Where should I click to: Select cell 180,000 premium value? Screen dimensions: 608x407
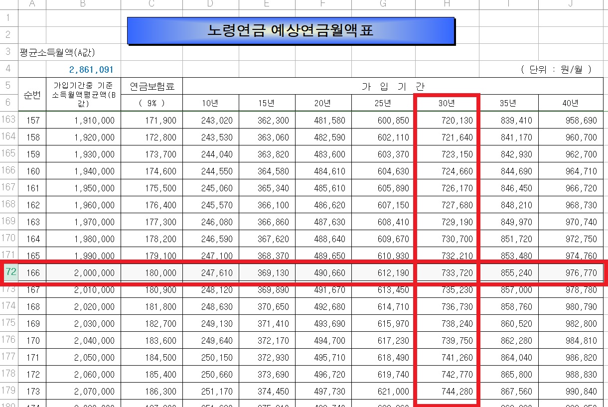tap(152, 273)
